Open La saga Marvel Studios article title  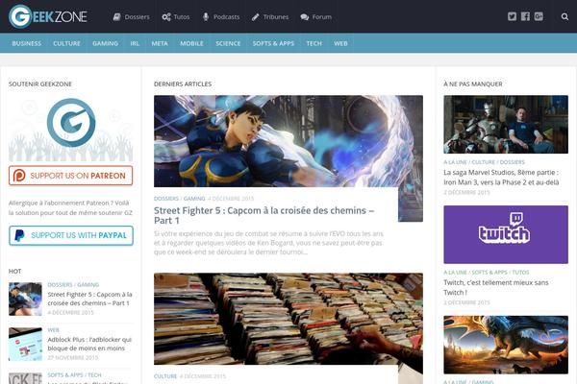(501, 177)
